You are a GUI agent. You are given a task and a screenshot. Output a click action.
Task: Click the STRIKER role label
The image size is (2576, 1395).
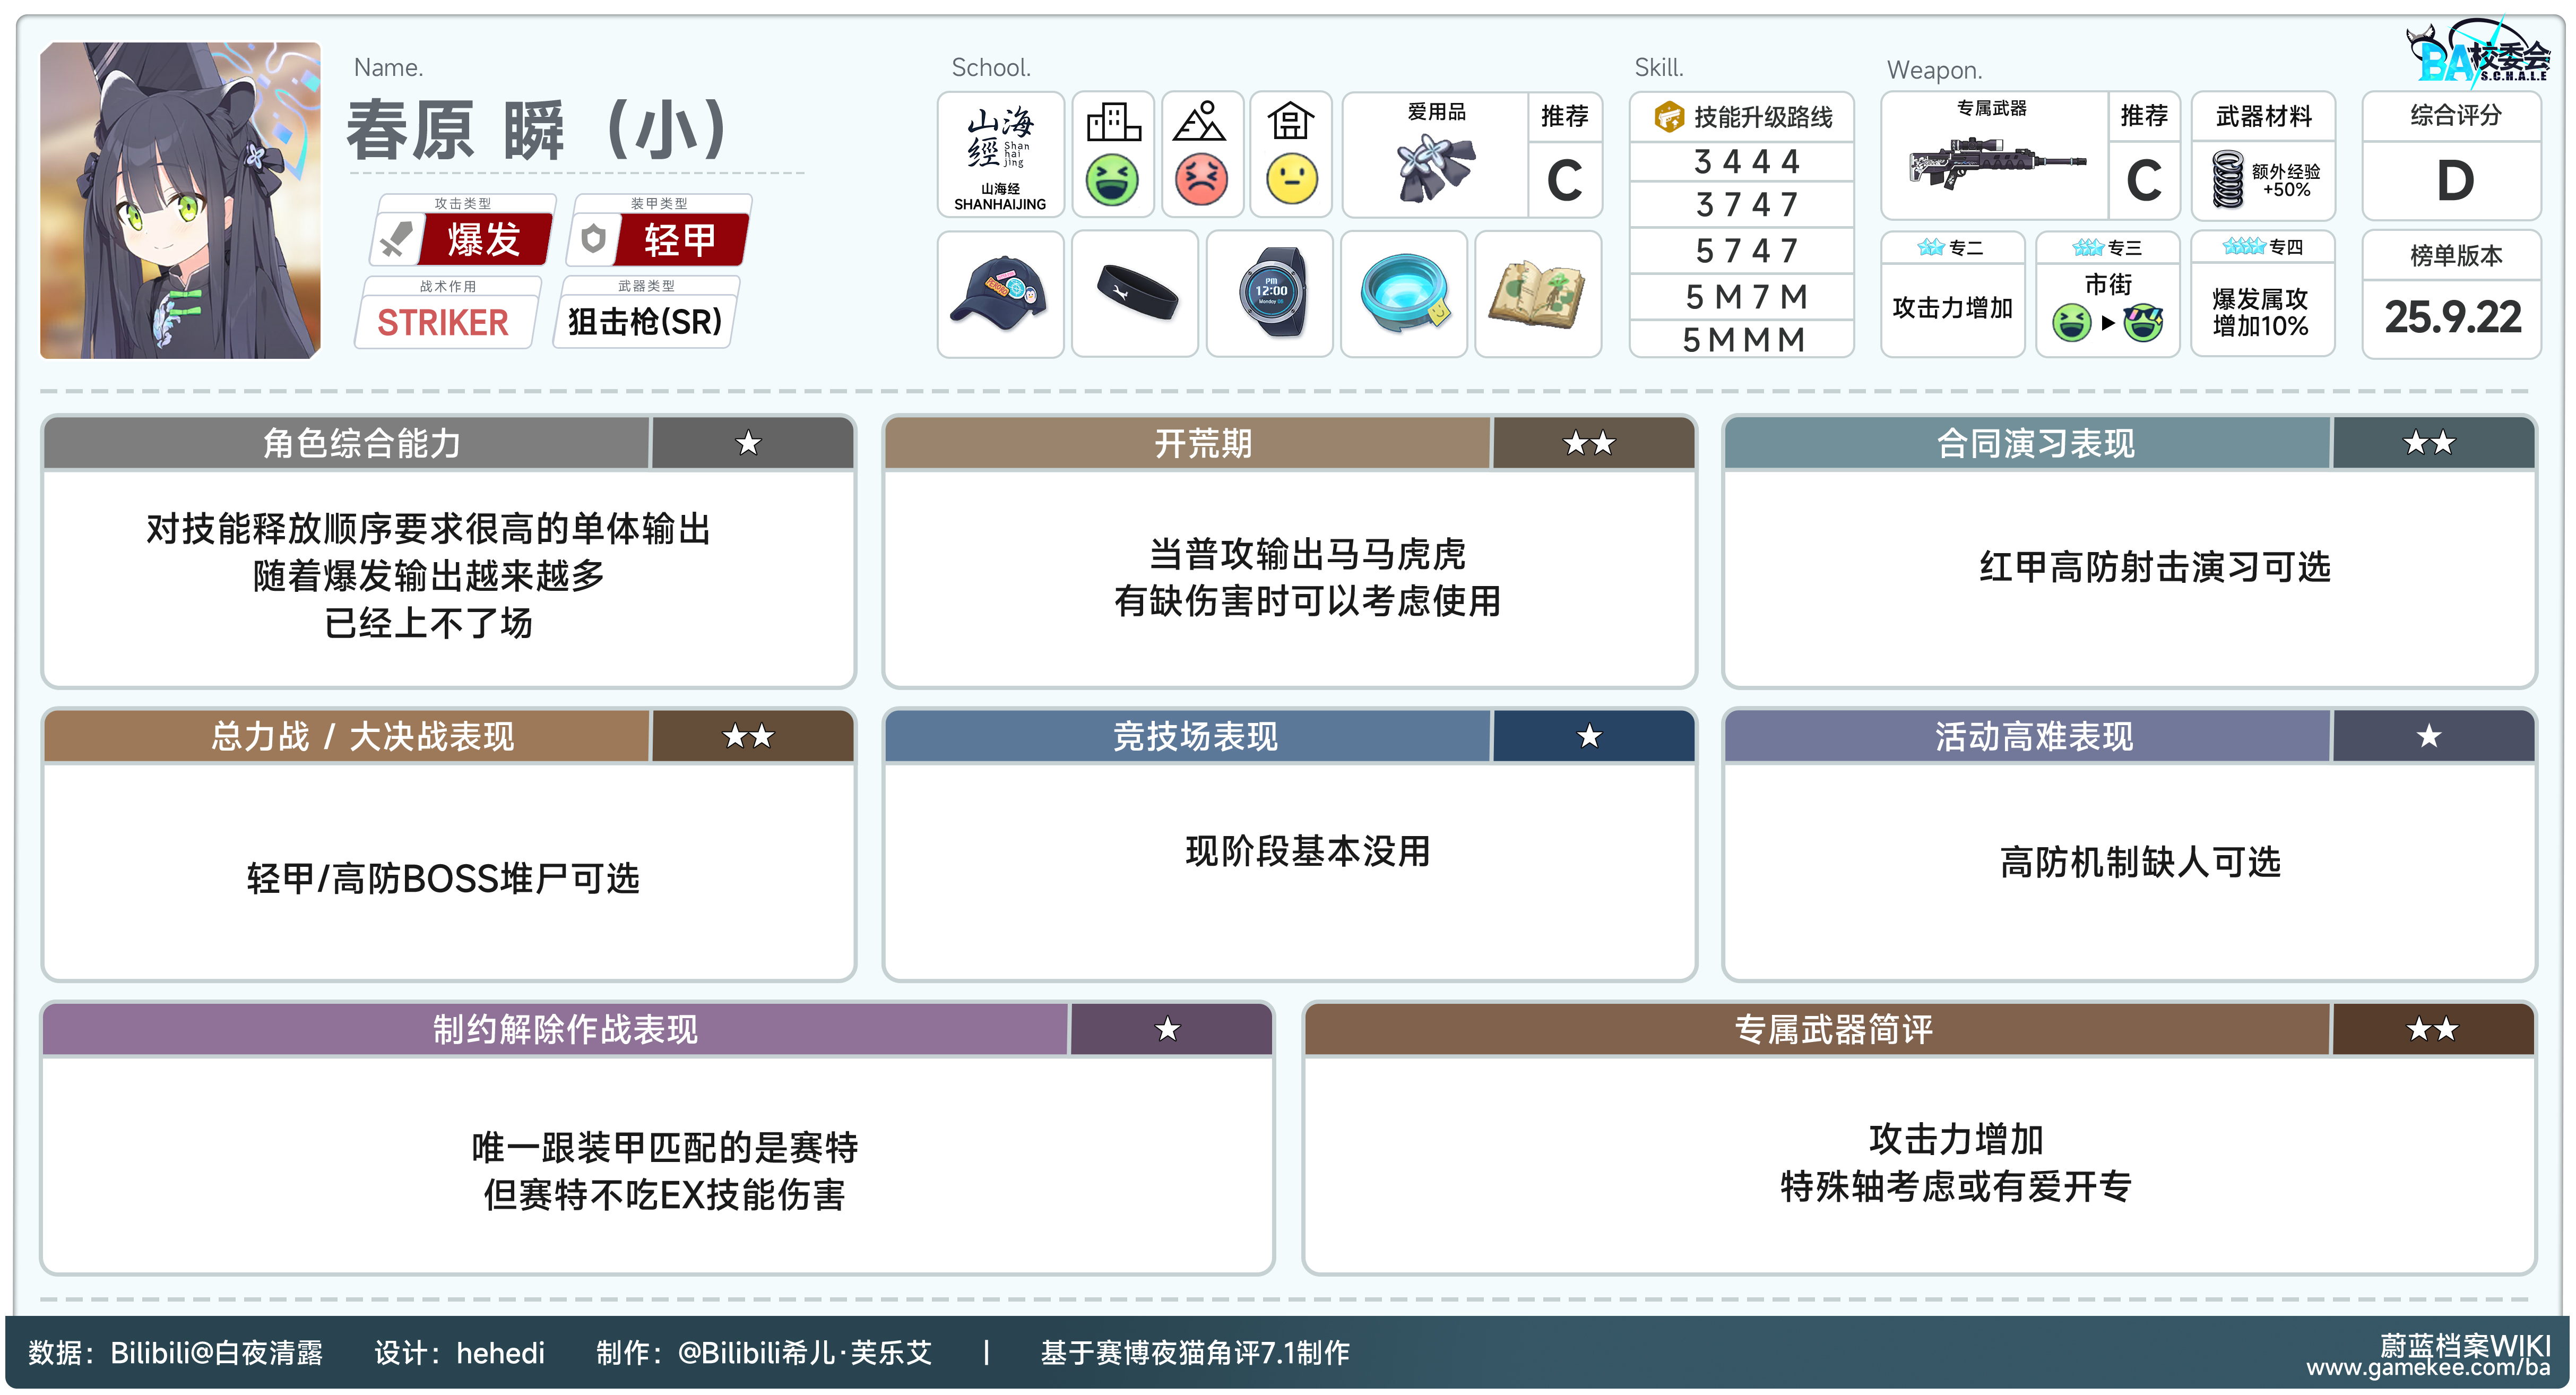point(443,322)
